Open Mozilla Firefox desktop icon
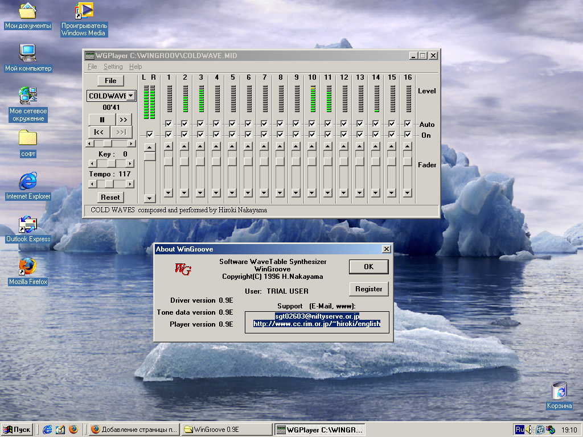The width and height of the screenshot is (583, 437). [27, 266]
